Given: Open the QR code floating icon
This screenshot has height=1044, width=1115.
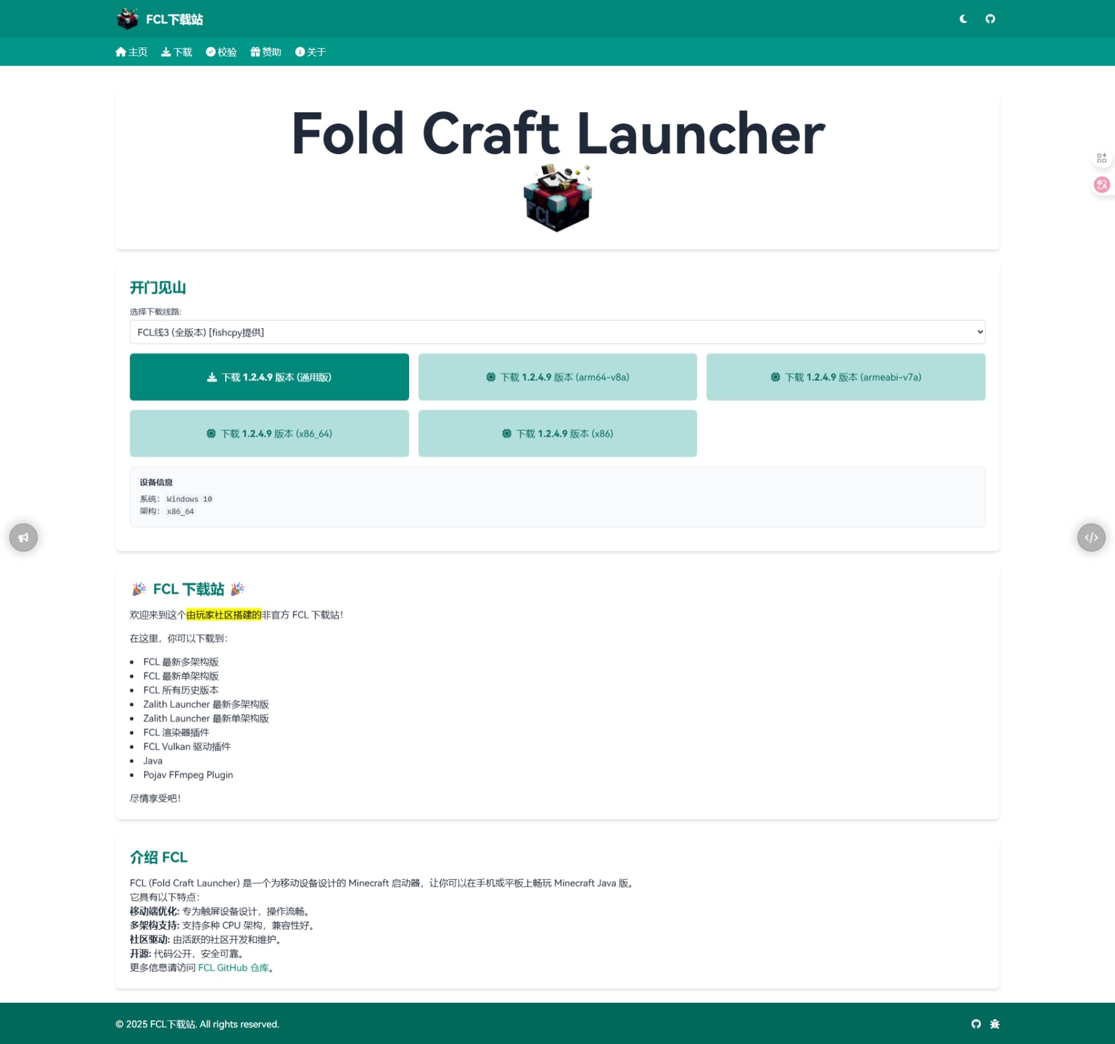Looking at the screenshot, I should pyautogui.click(x=1101, y=158).
